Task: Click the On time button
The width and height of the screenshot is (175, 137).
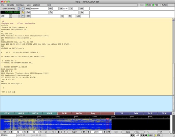Action: 50,8
